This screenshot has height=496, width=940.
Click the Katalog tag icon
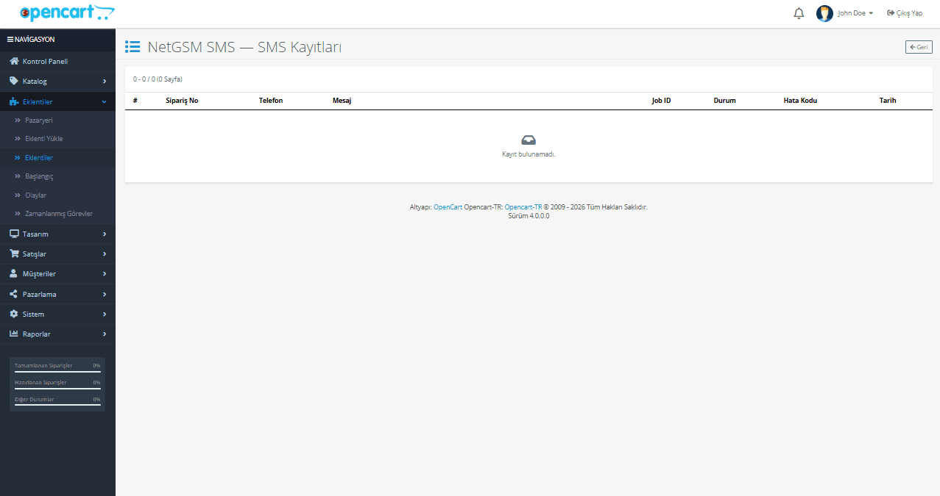pyautogui.click(x=14, y=81)
